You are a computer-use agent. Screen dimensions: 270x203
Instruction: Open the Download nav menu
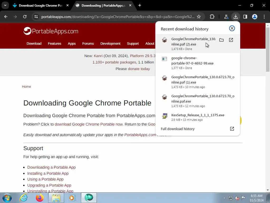click(x=34, y=44)
